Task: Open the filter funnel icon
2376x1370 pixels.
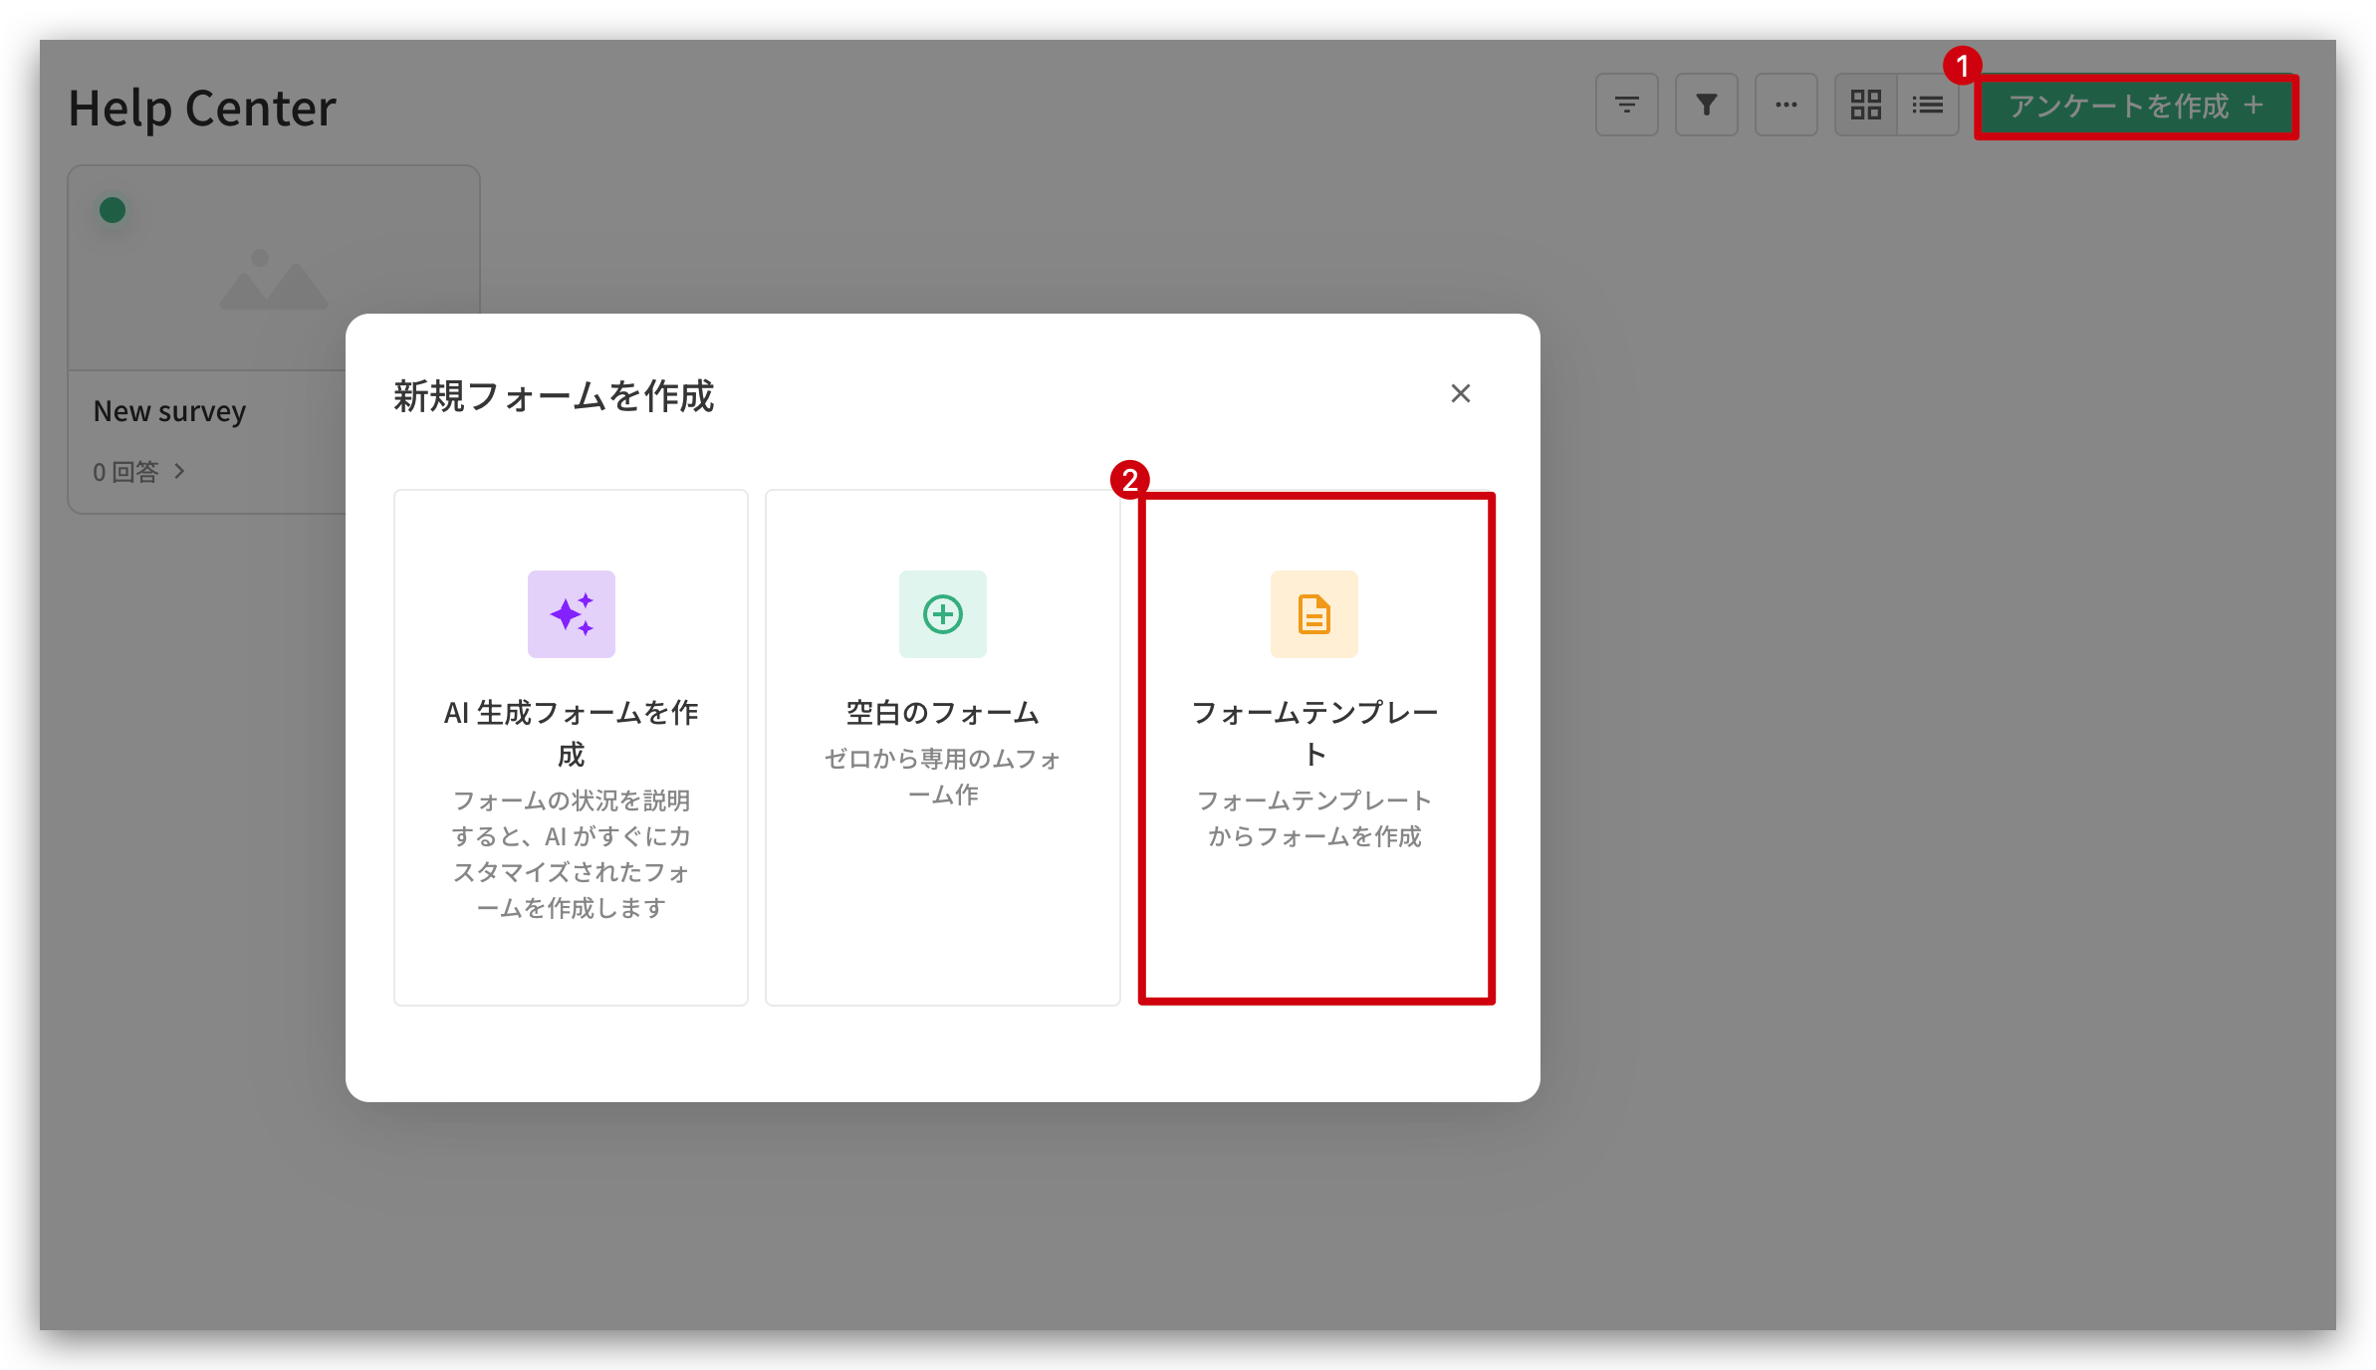Action: click(1706, 105)
